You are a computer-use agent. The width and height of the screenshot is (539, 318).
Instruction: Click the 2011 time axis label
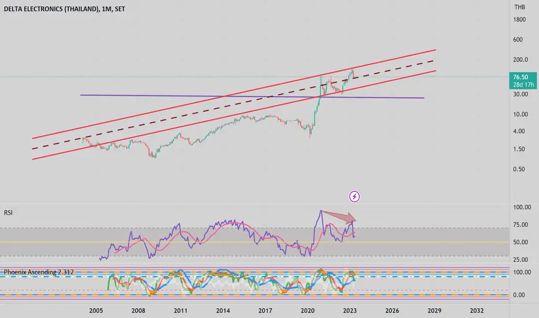pyautogui.click(x=180, y=311)
